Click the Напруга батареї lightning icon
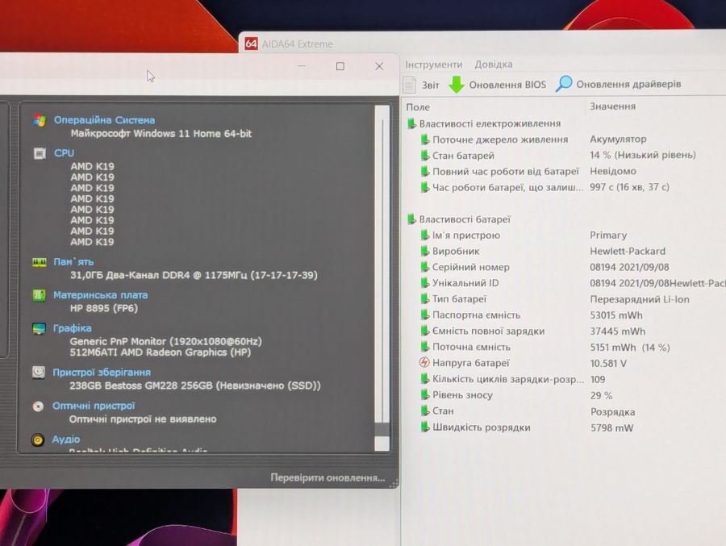This screenshot has height=546, width=726. (x=424, y=363)
